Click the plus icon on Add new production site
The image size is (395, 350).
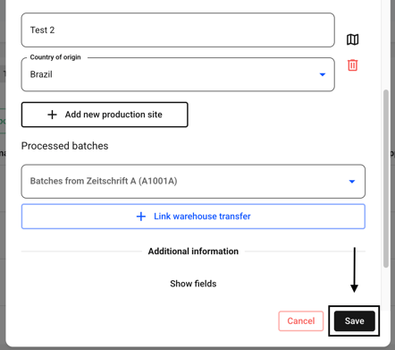(x=52, y=115)
